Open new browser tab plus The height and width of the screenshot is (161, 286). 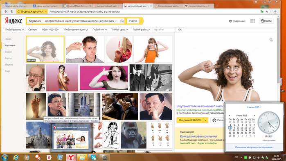217,6
